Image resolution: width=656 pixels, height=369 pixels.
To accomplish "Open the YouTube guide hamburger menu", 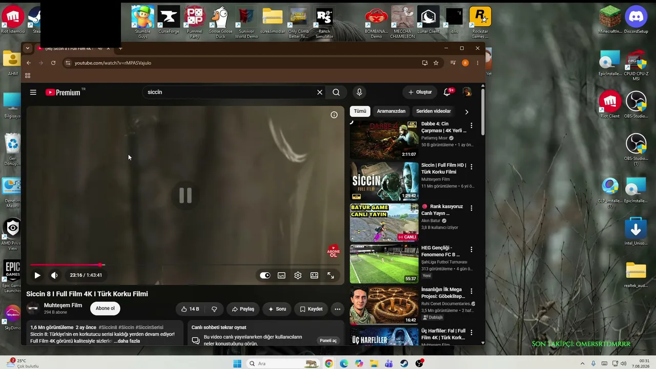I will (x=33, y=92).
